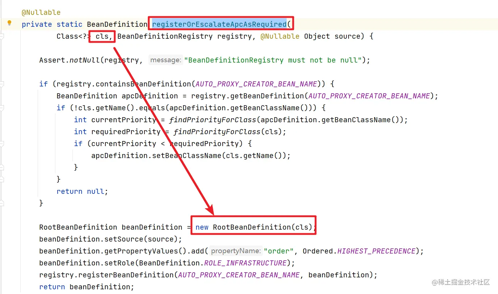Screen dimensions: 498x294
Task: Click the @Nullable annotation above the method
Action: 41,12
